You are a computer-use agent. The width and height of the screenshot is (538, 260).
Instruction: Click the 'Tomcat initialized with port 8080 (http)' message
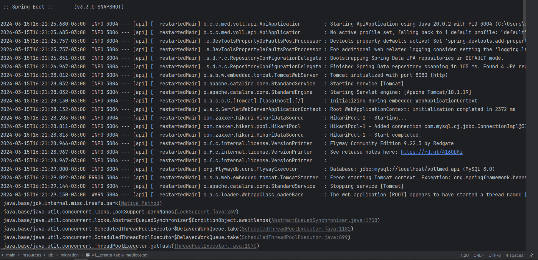(389, 75)
